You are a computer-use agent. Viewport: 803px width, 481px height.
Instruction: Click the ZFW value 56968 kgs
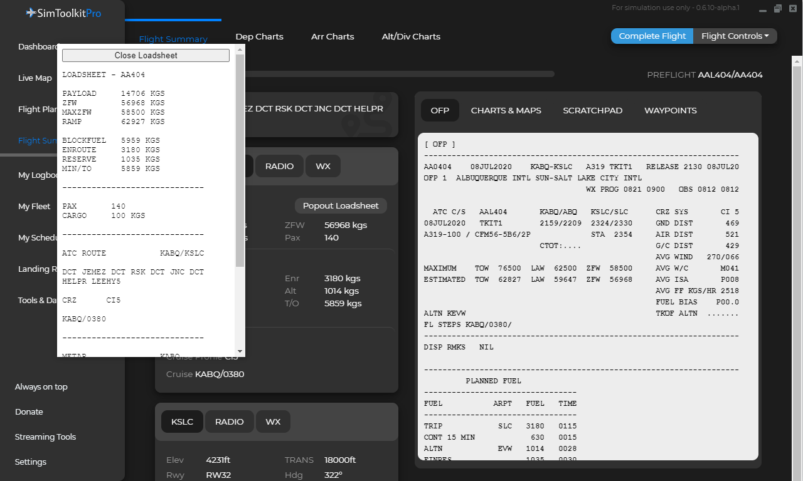(346, 225)
